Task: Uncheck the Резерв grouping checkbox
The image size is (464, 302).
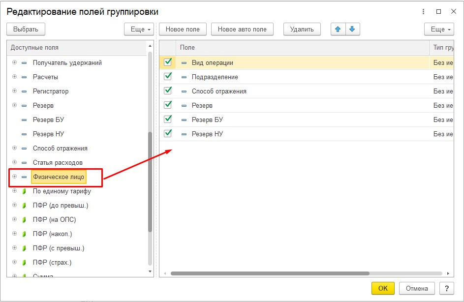Action: (x=168, y=105)
